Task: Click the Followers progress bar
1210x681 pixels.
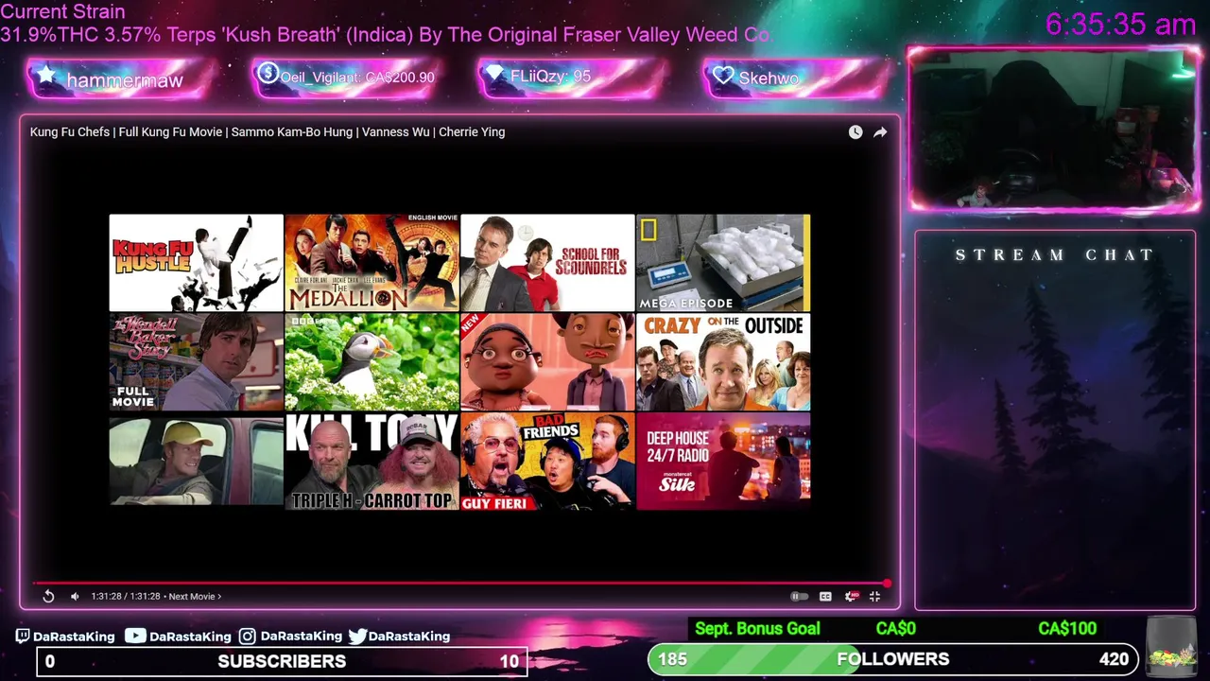Action: (x=893, y=659)
